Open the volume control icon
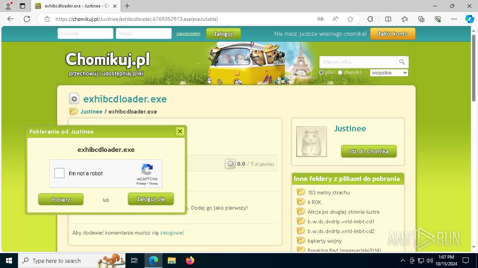Screen dimensions: 478x268 pos(429,261)
